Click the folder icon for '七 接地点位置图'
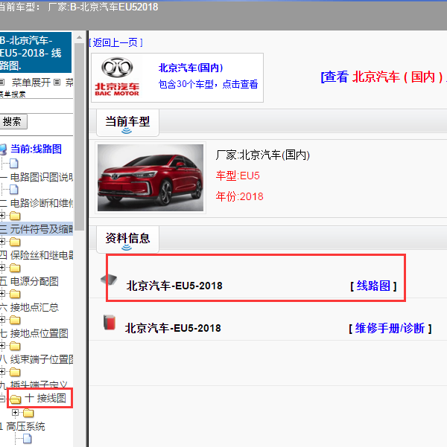This screenshot has height=447, width=447. coord(15,320)
